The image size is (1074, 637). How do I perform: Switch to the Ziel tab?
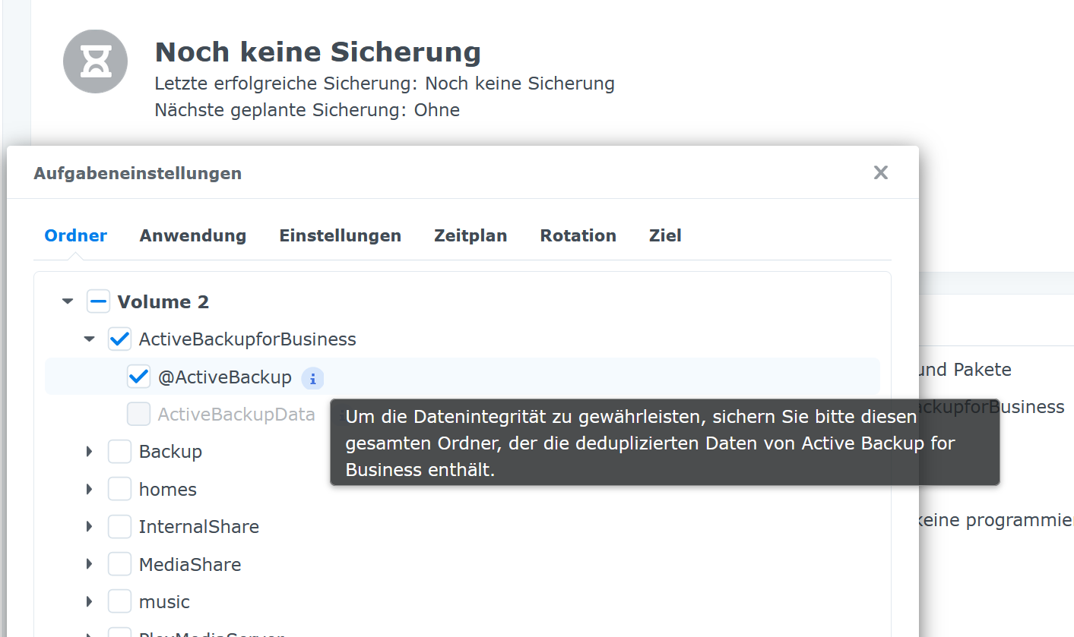(x=664, y=235)
